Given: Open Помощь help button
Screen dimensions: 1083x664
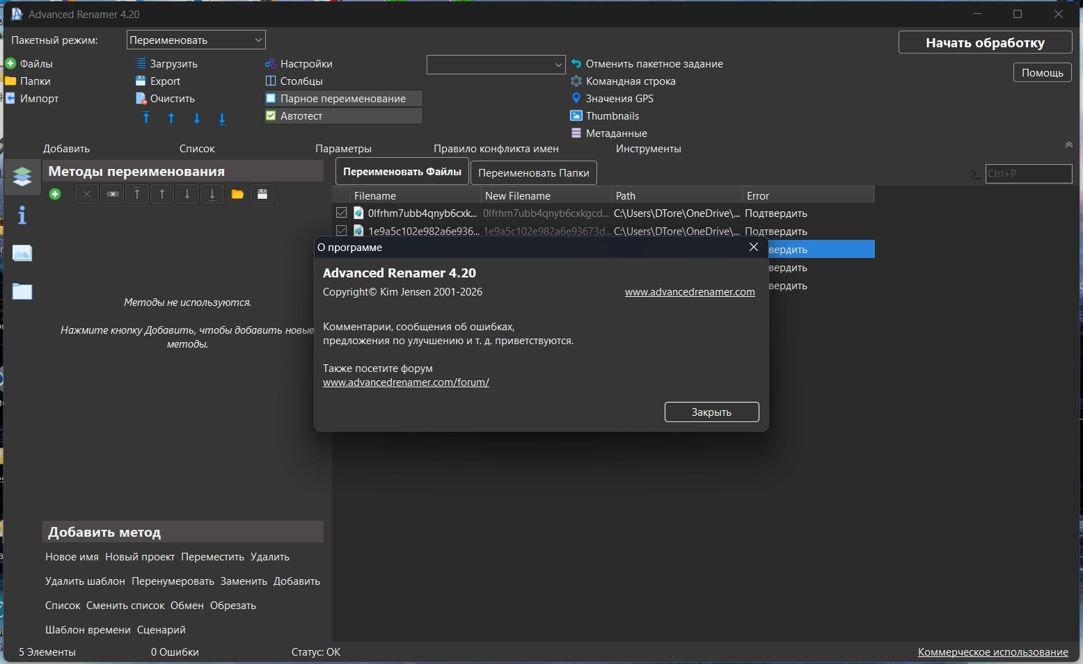Looking at the screenshot, I should point(1043,73).
